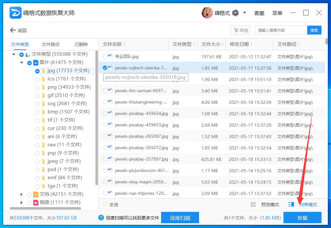Screen dimensions: 331x228
Task: Expand the 视频 tree node
Action: (21, 202)
